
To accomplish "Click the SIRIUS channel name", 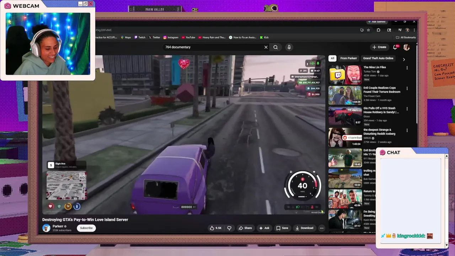I will tap(367, 138).
